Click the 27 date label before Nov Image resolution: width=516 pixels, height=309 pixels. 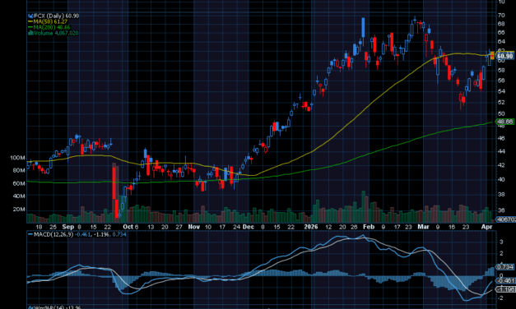(x=179, y=227)
